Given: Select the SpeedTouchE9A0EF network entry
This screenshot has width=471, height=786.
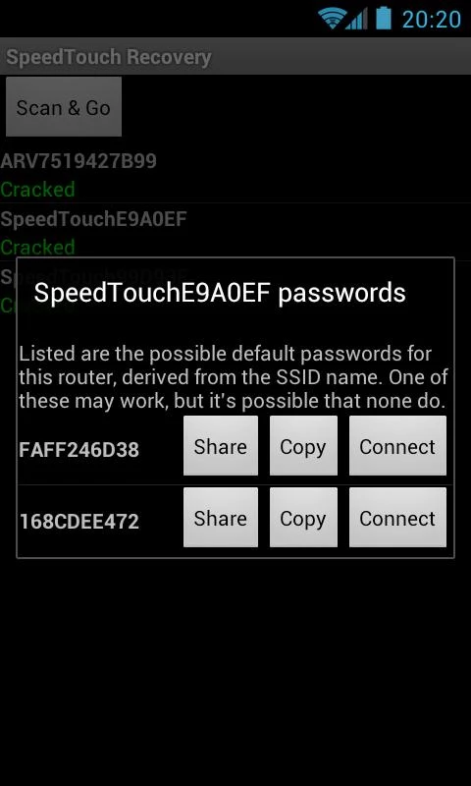Looking at the screenshot, I should coord(235,232).
